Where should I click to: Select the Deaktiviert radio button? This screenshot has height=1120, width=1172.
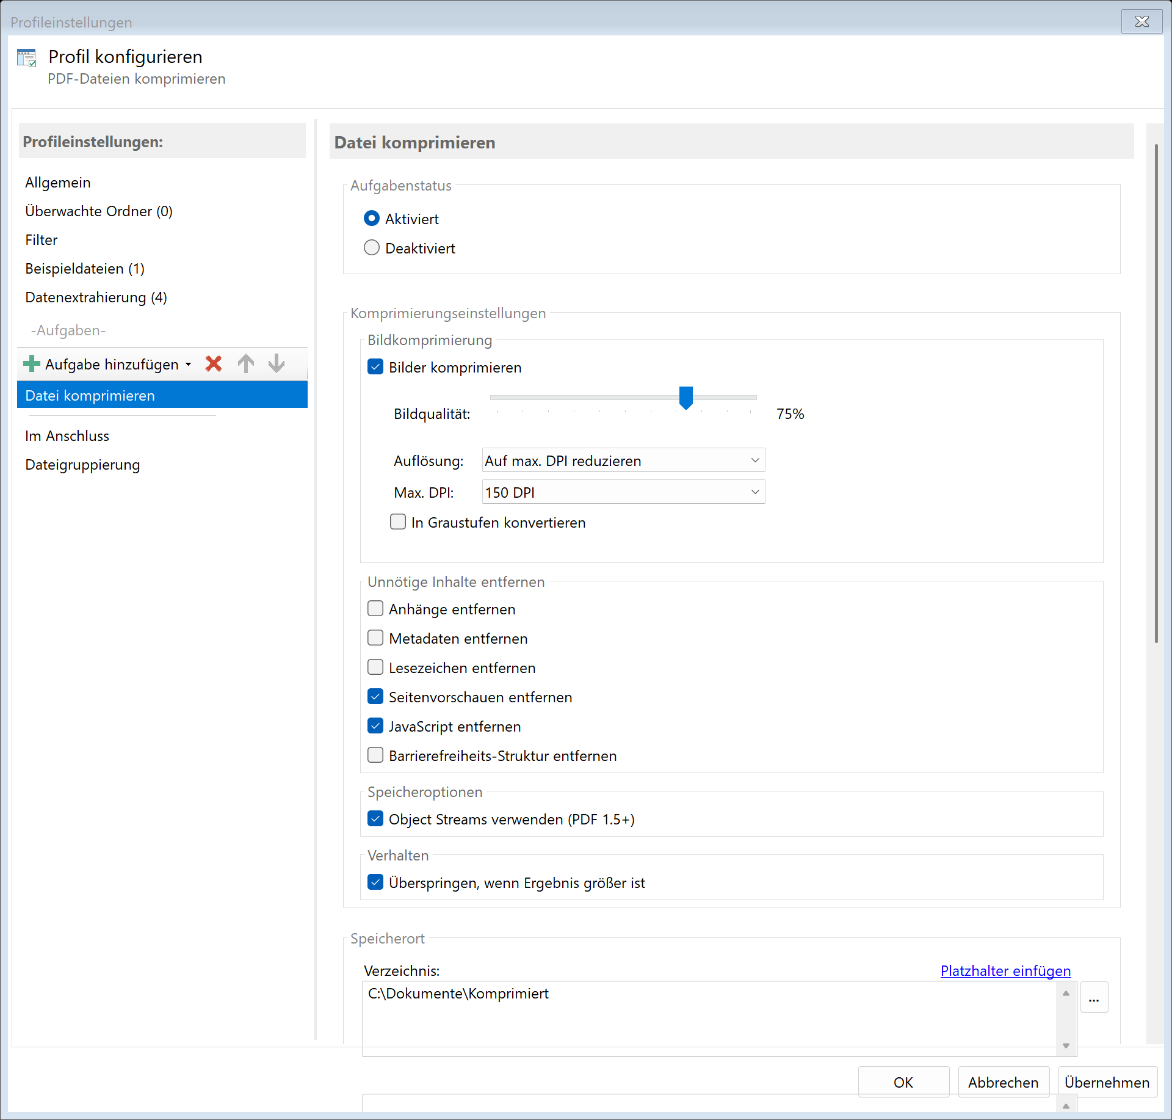[x=372, y=248]
